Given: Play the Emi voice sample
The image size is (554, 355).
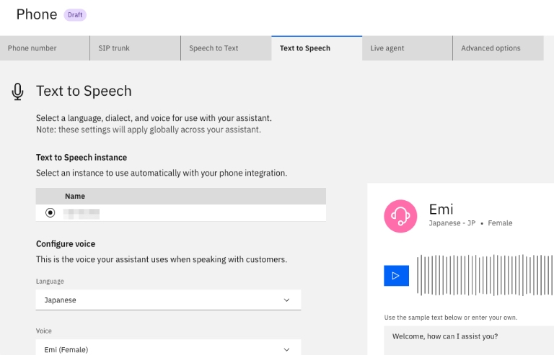Looking at the screenshot, I should [396, 276].
